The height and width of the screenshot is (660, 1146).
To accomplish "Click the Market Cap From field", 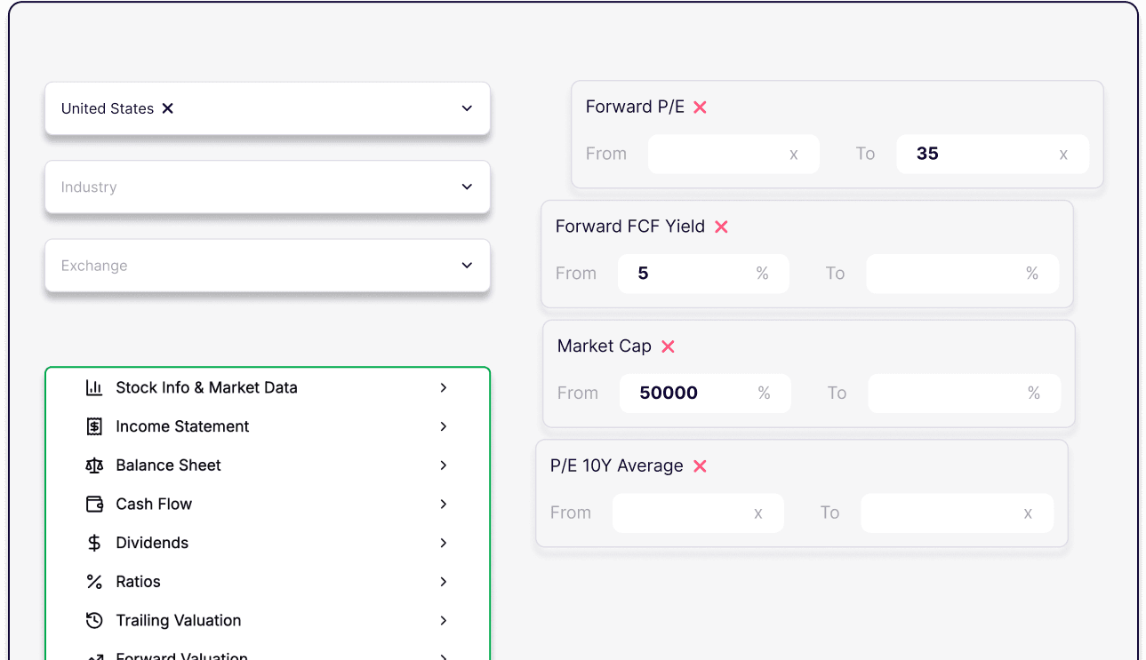I will click(x=705, y=394).
